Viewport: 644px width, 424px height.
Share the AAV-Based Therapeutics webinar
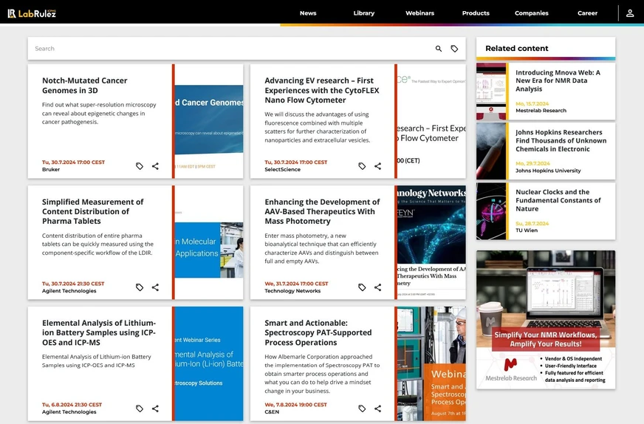(378, 287)
